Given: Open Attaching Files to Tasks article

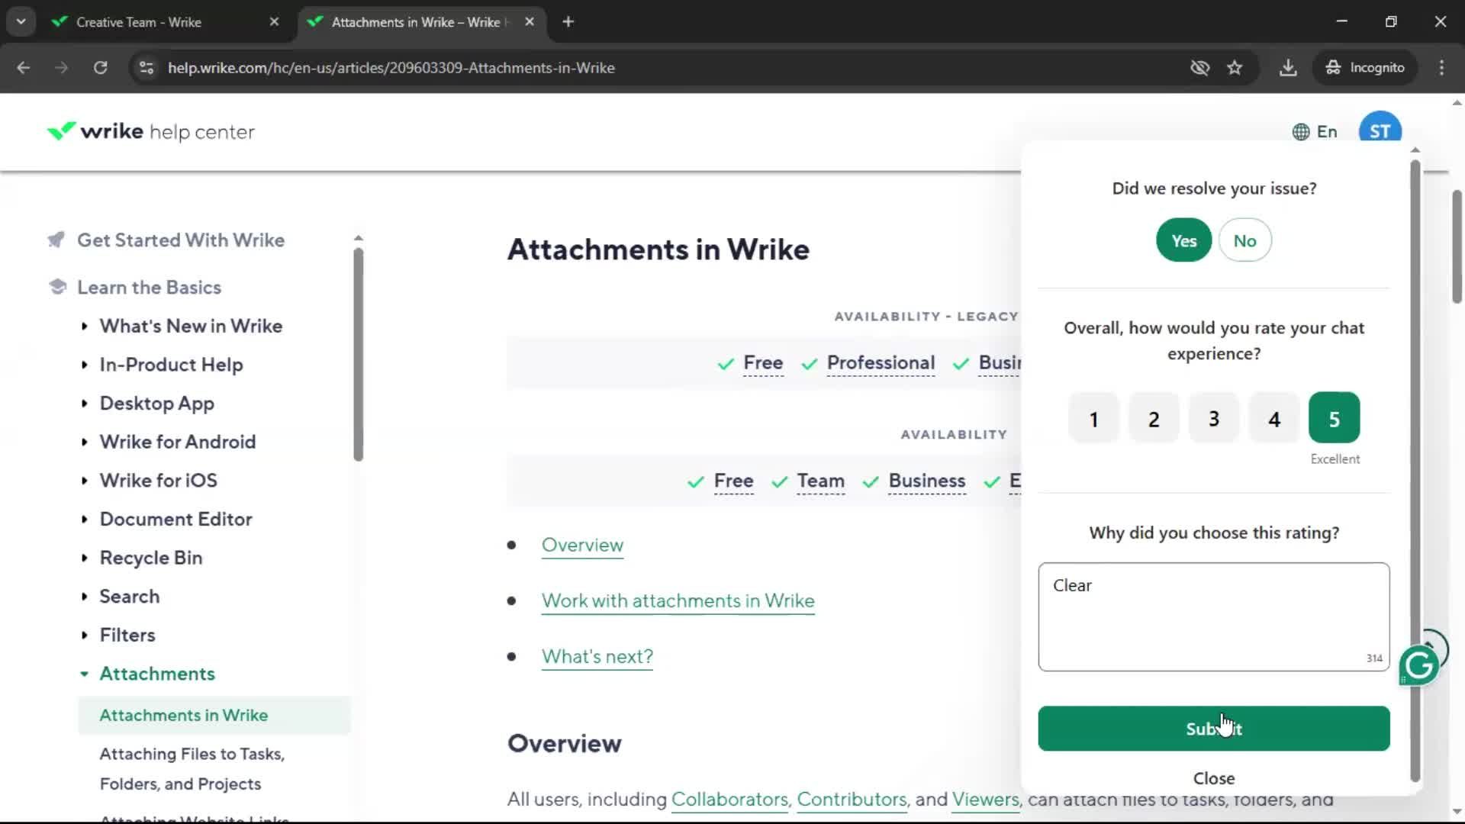Looking at the screenshot, I should 192,769.
